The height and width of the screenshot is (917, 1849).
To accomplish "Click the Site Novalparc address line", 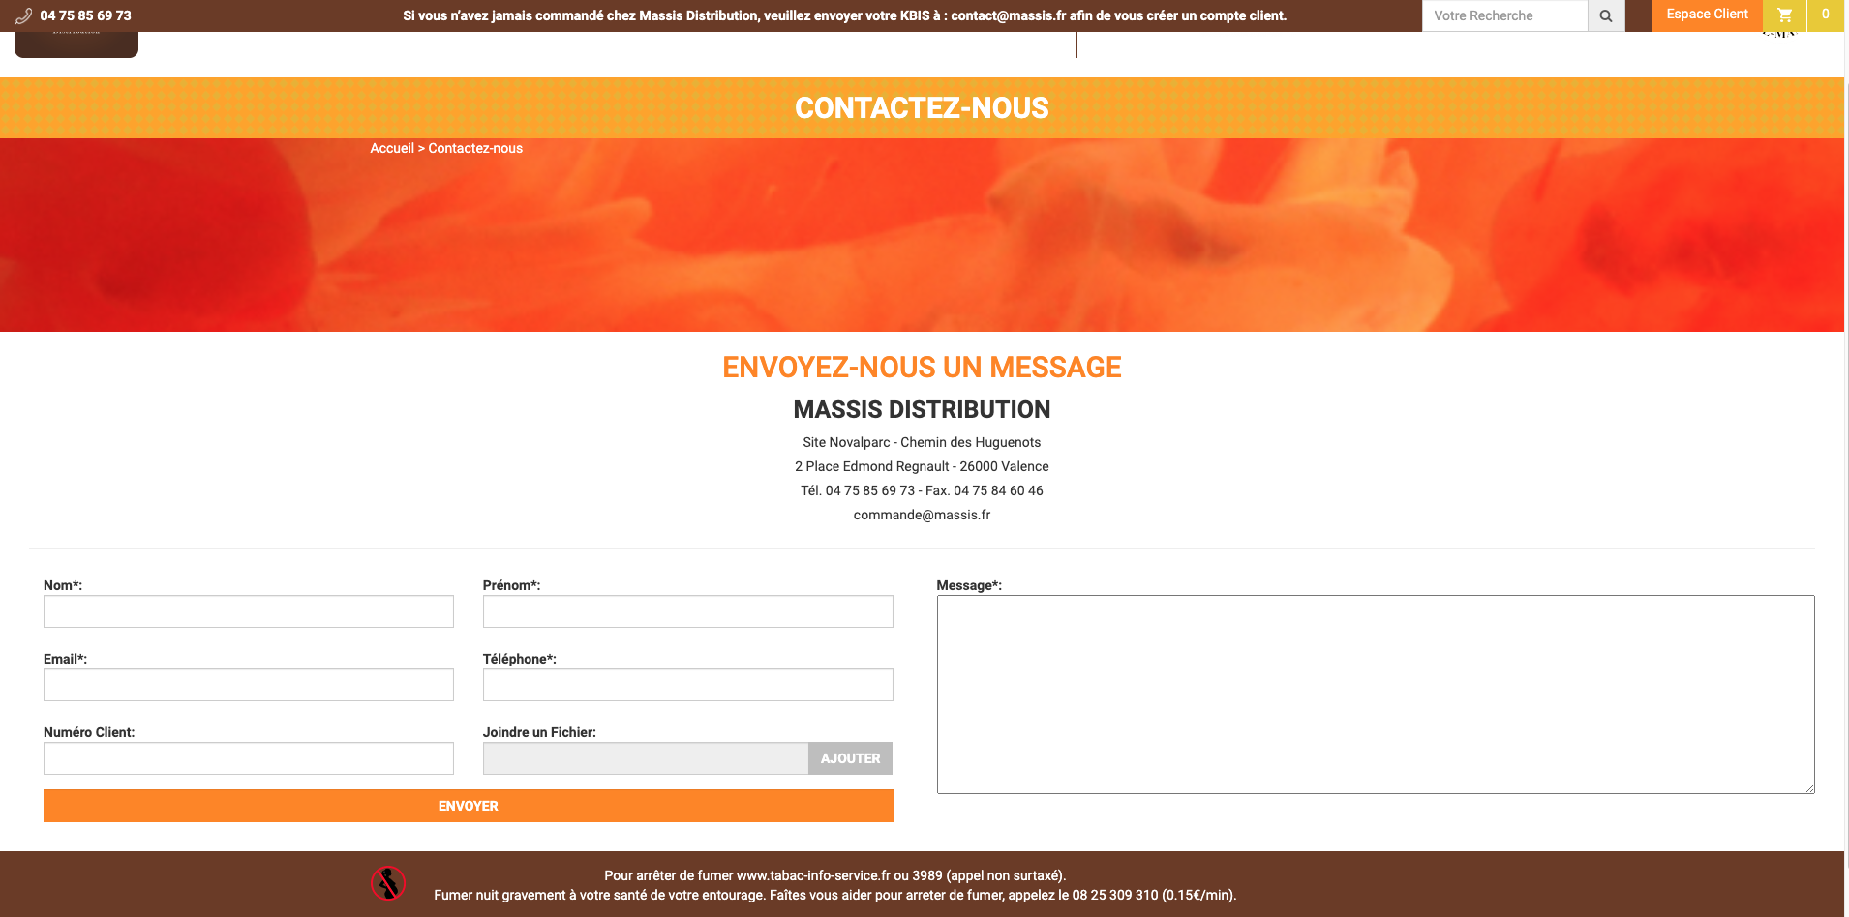I will pos(922,442).
